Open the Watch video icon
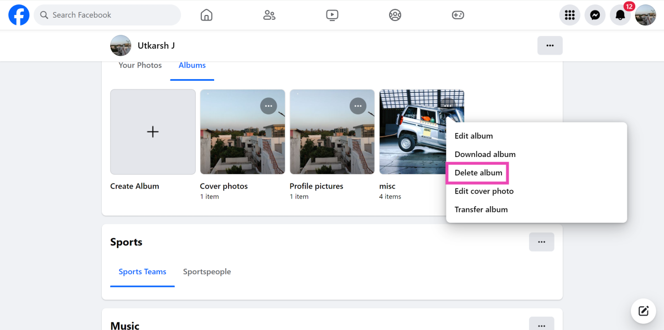664x330 pixels. click(x=332, y=15)
